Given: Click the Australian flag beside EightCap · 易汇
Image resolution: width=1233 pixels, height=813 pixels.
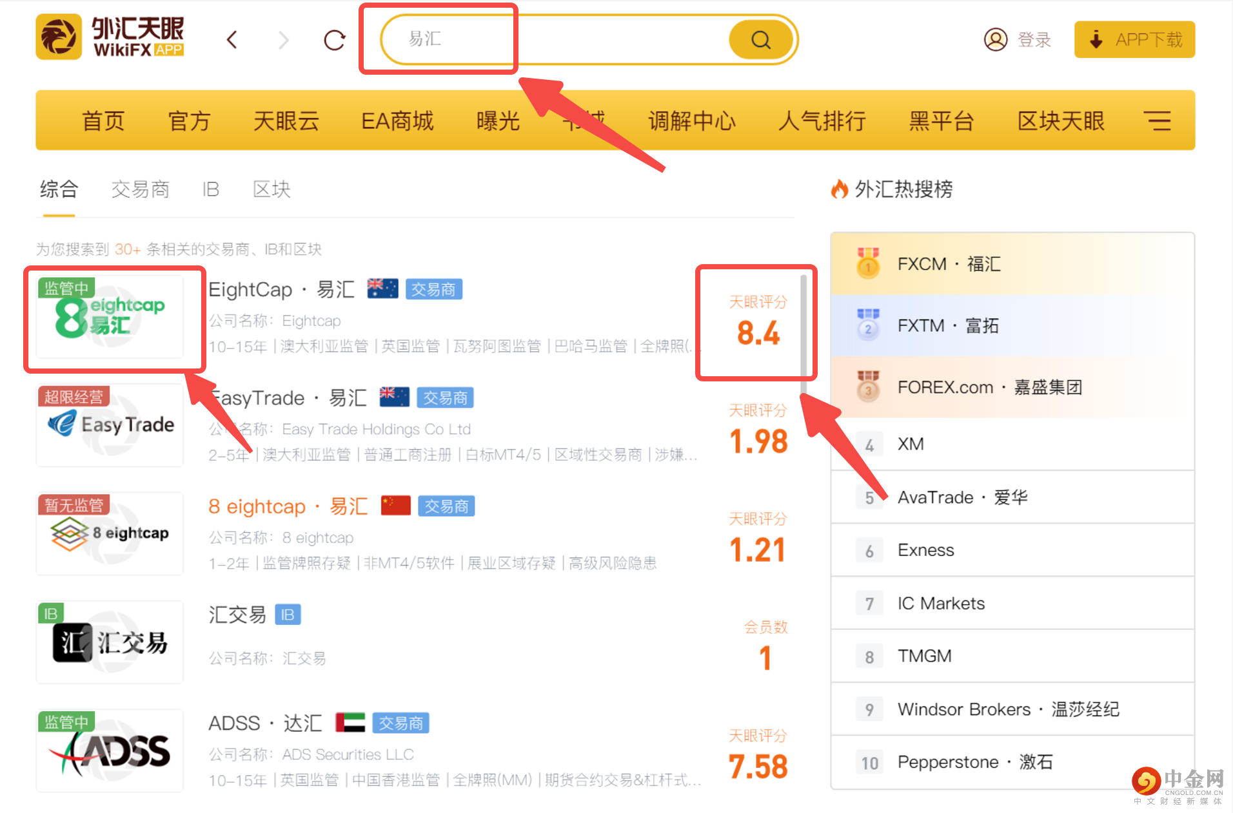Looking at the screenshot, I should 382,289.
